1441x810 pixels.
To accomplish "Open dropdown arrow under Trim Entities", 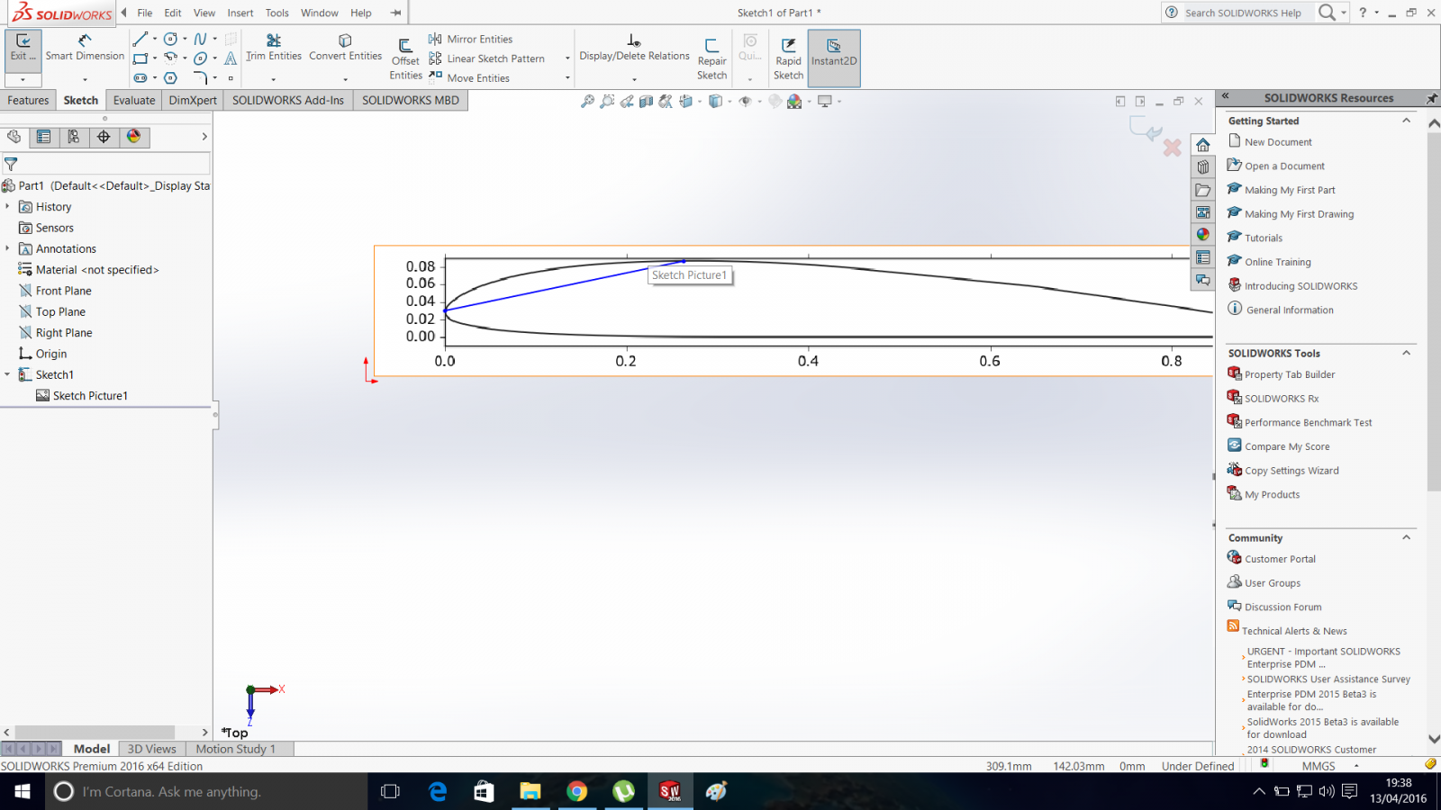I will (x=274, y=80).
